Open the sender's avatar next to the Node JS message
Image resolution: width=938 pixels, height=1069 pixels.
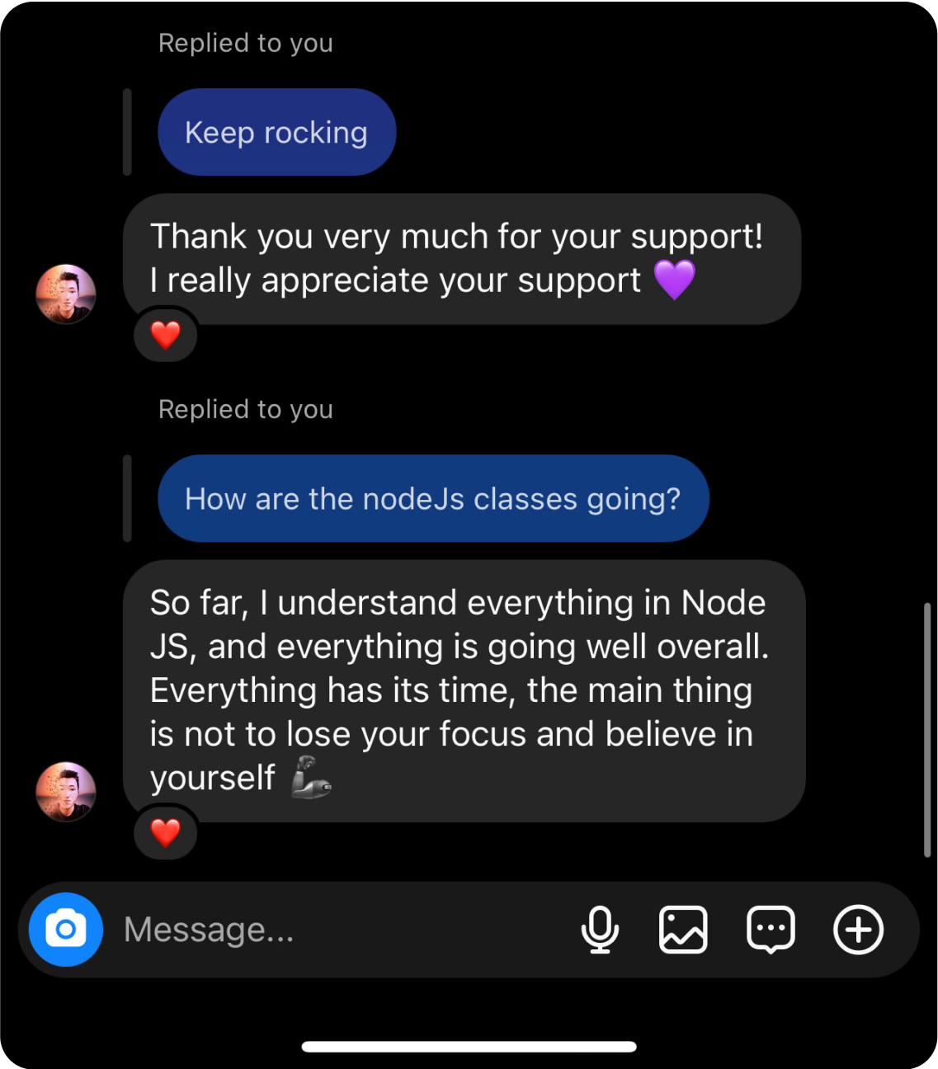66,792
